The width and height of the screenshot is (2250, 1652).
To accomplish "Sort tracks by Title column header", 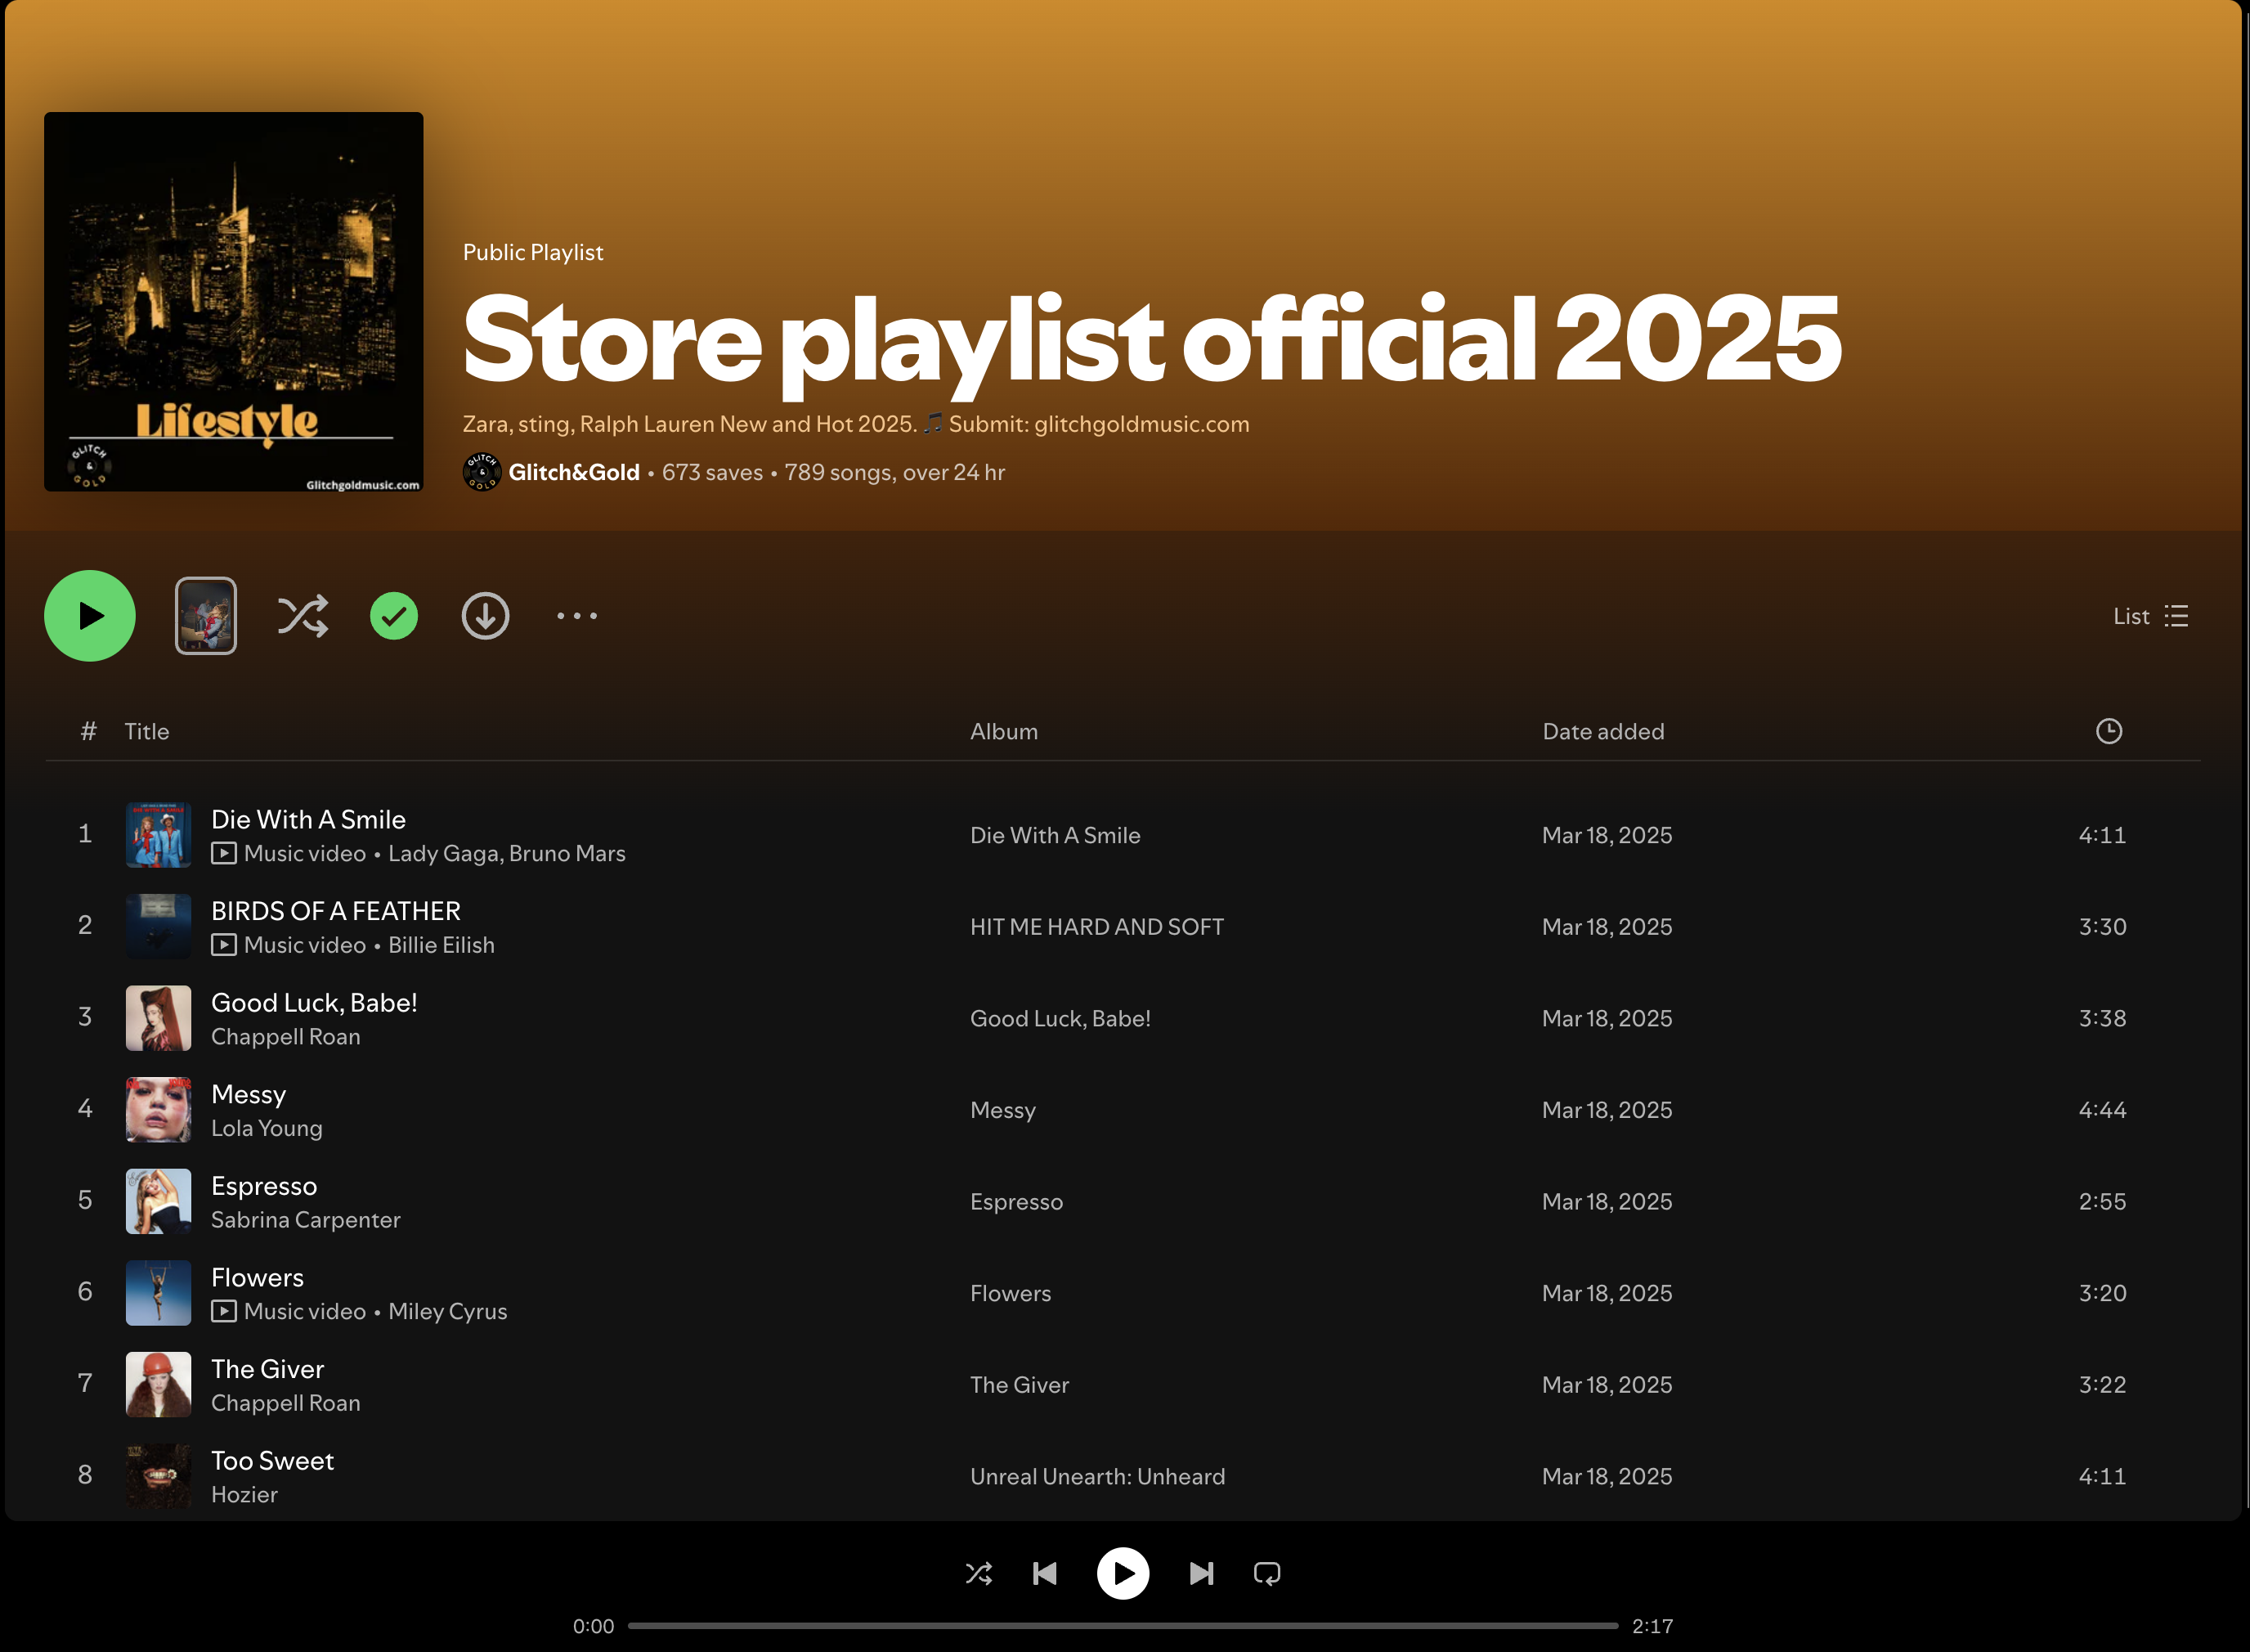I will pos(147,731).
